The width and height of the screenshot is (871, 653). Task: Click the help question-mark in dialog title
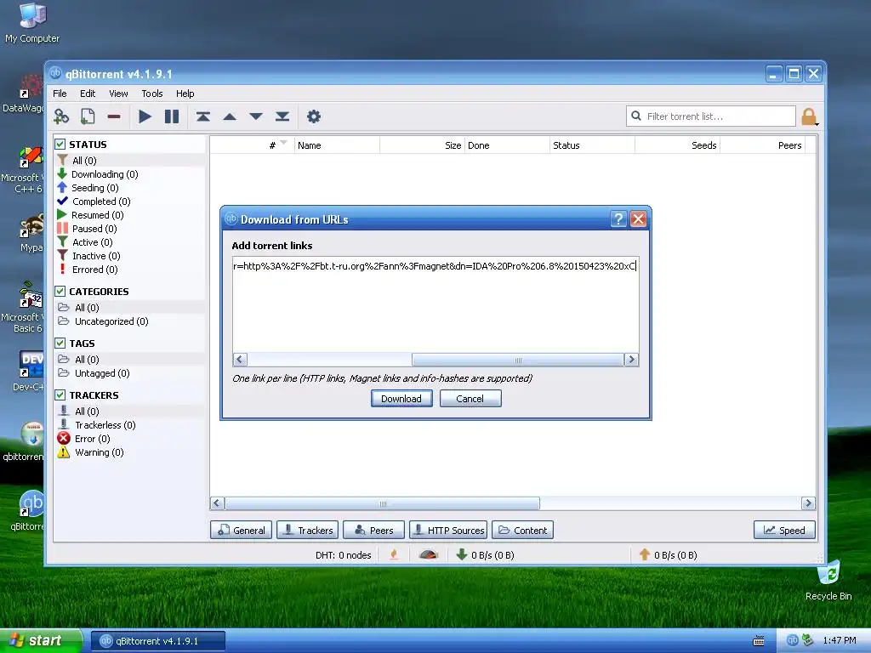[x=618, y=219]
